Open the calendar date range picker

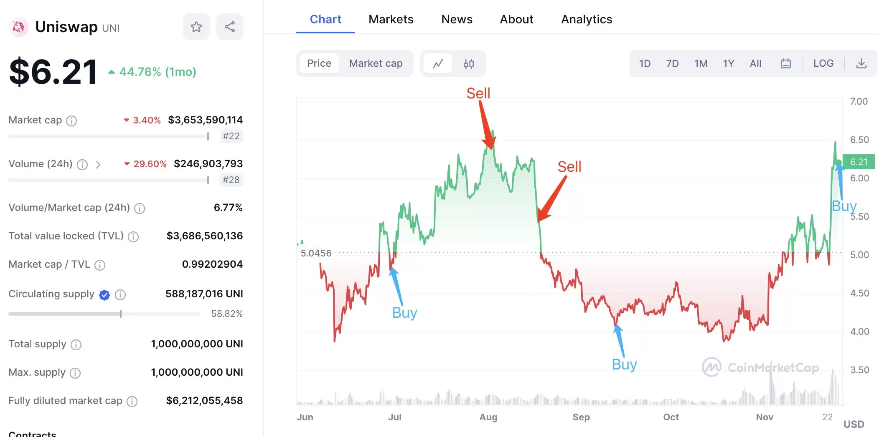785,64
